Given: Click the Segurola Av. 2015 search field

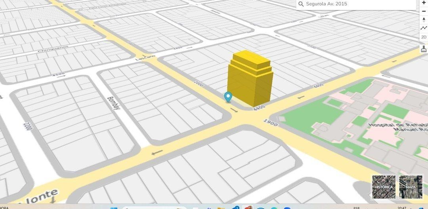Looking at the screenshot, I should (x=357, y=4).
